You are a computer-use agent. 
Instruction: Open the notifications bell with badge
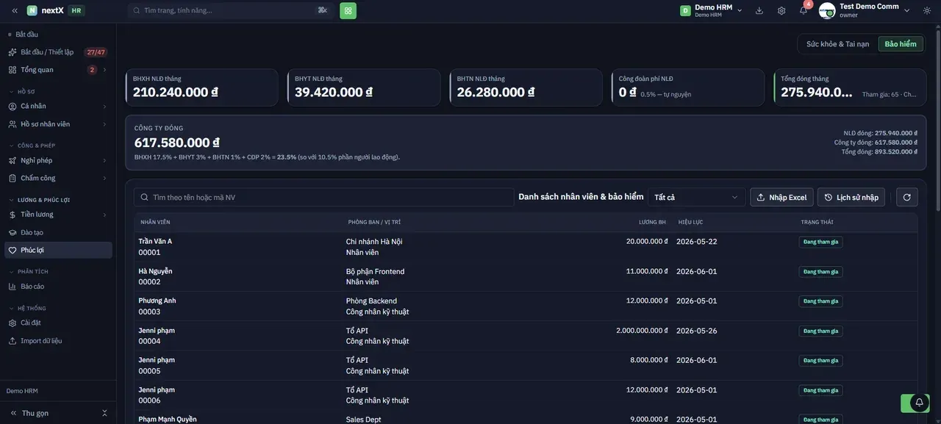click(804, 10)
